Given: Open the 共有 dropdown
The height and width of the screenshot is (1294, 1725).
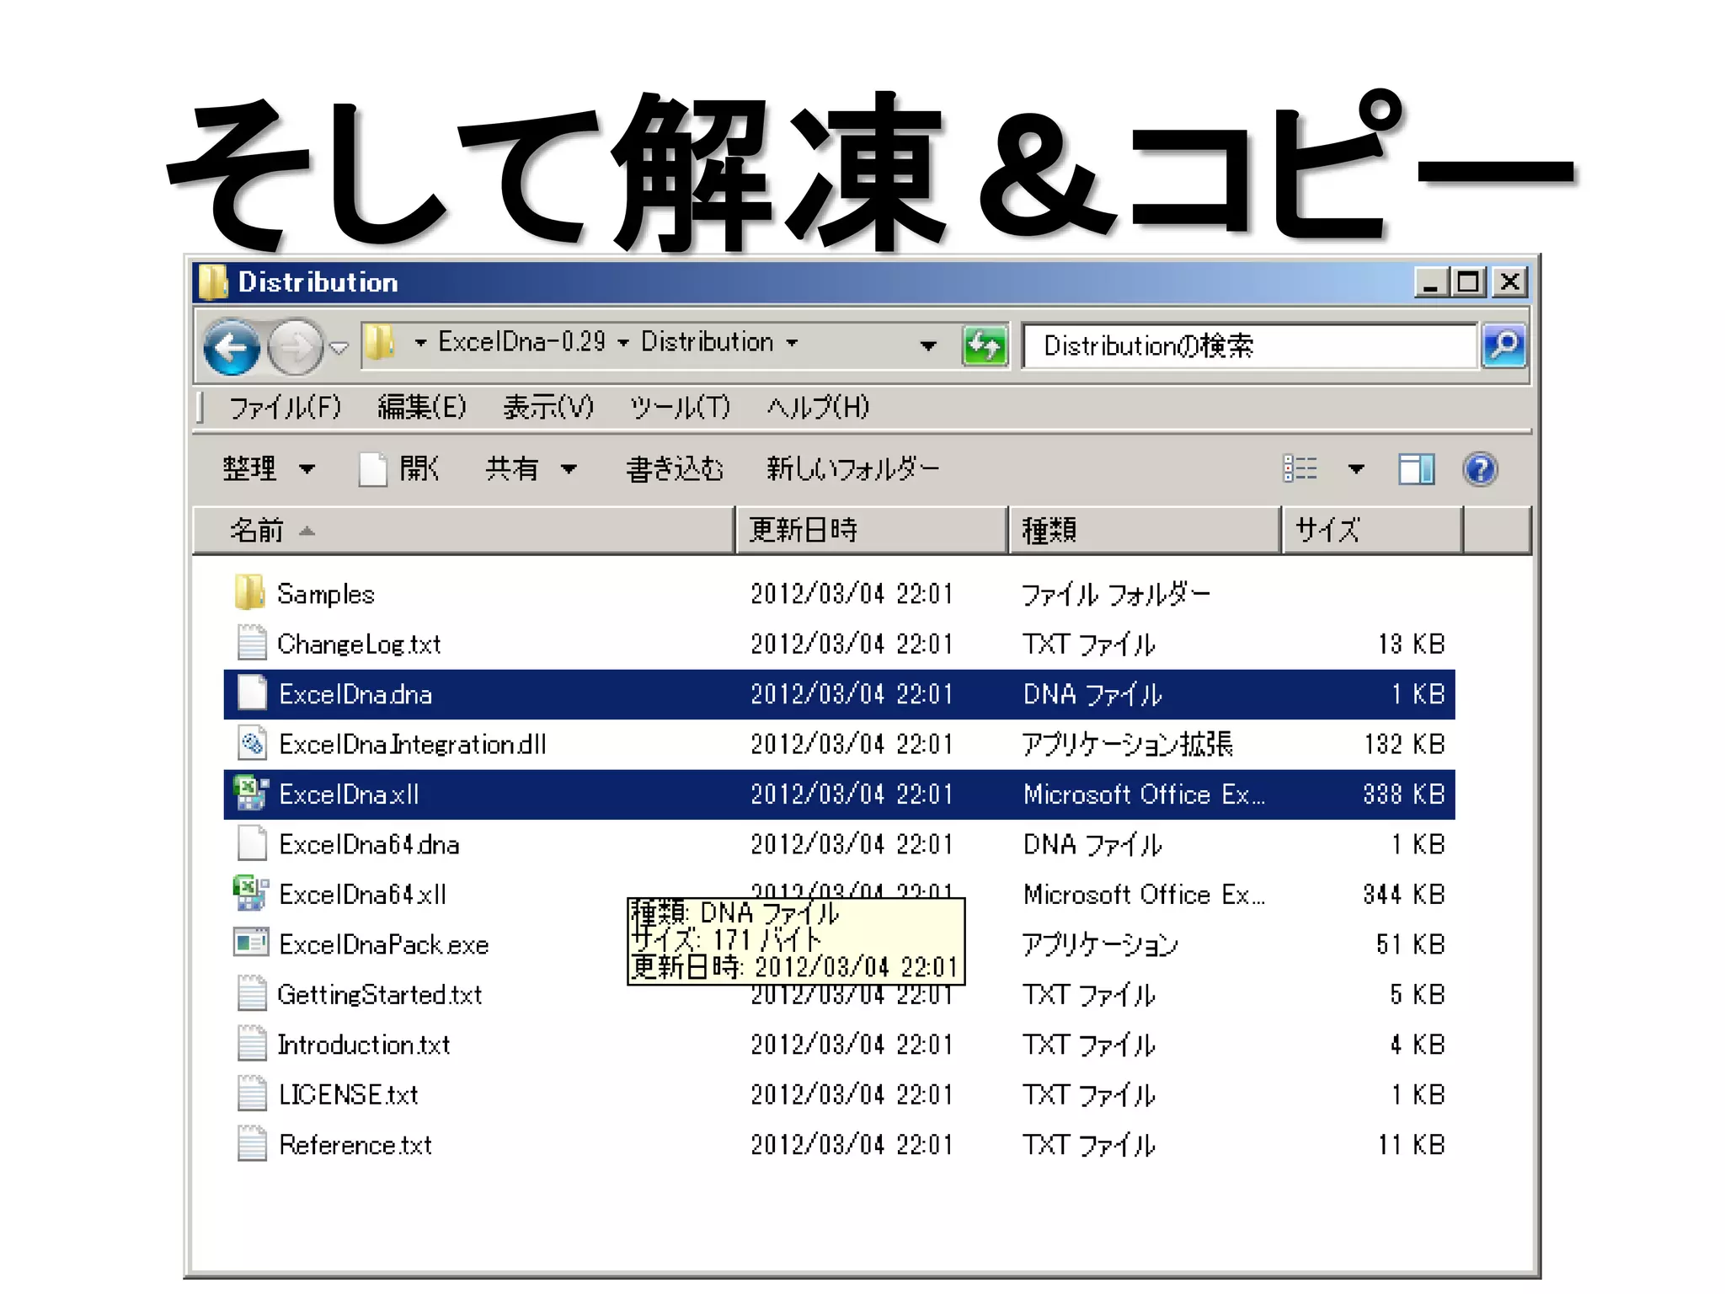Looking at the screenshot, I should 531,468.
